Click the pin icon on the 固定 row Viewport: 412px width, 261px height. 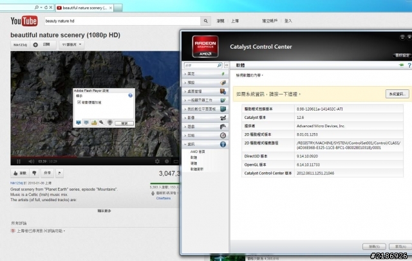coord(223,74)
